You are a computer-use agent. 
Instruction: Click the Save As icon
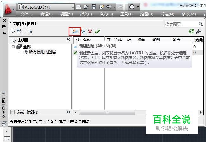point(101,7)
